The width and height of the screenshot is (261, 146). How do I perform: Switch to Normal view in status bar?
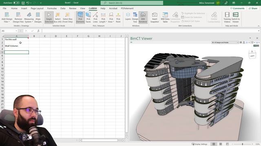coord(214,144)
